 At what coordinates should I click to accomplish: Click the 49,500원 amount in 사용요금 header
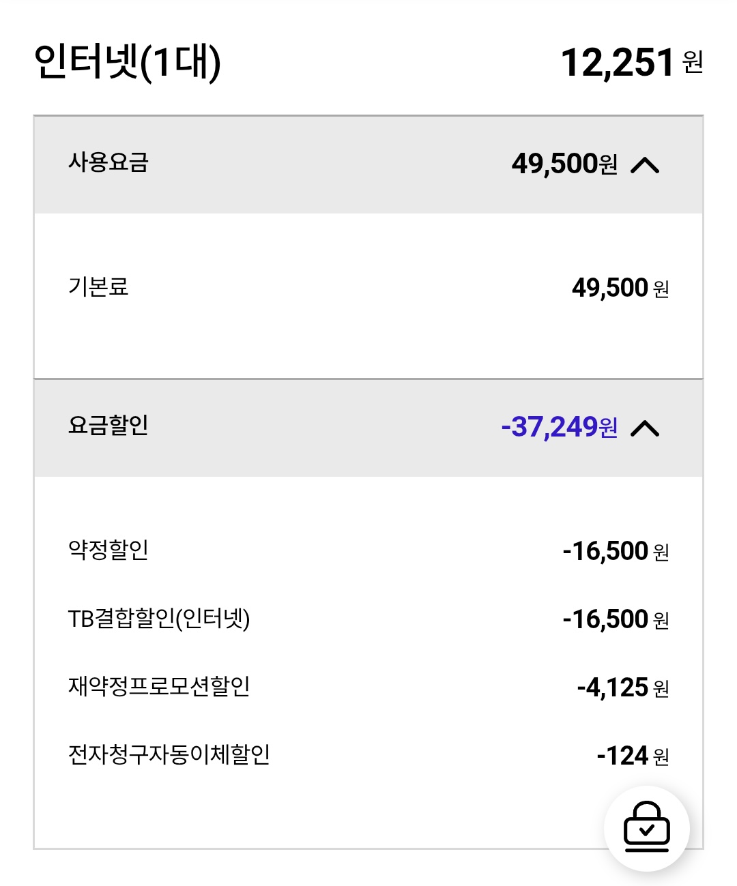(564, 164)
